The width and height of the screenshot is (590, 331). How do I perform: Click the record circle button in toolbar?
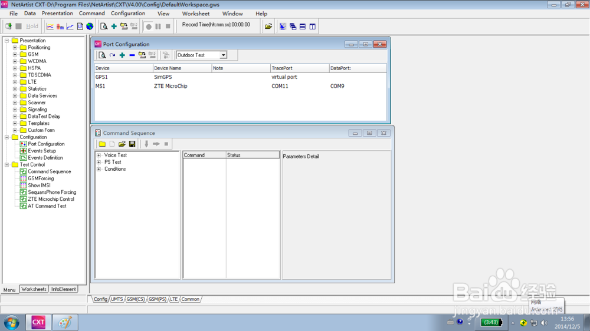149,27
